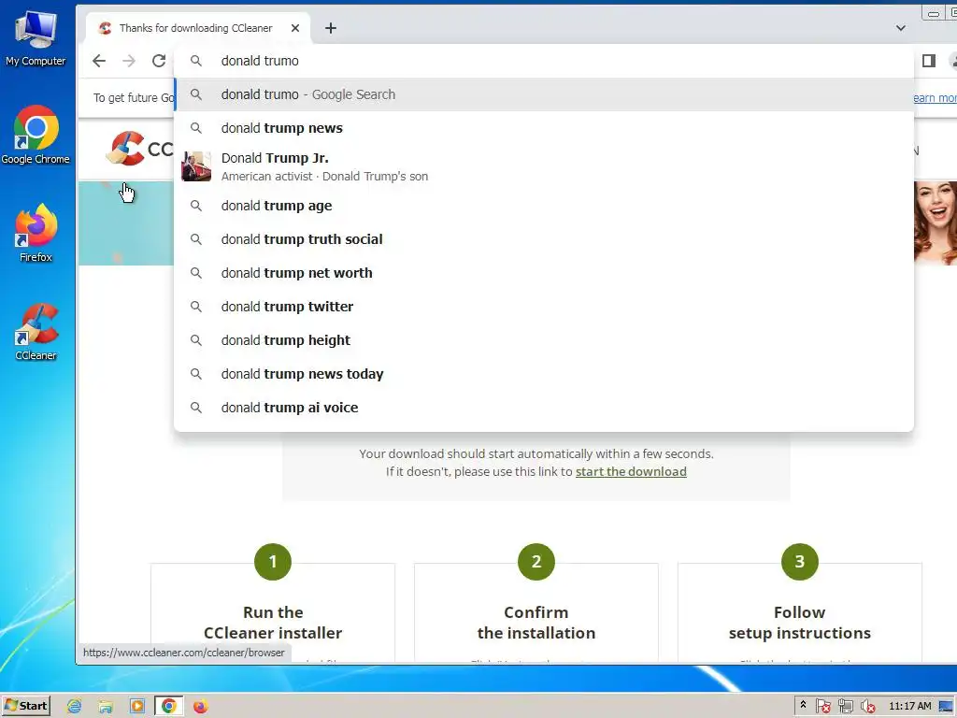
Task: Click the browser forward arrow
Action: tap(129, 61)
